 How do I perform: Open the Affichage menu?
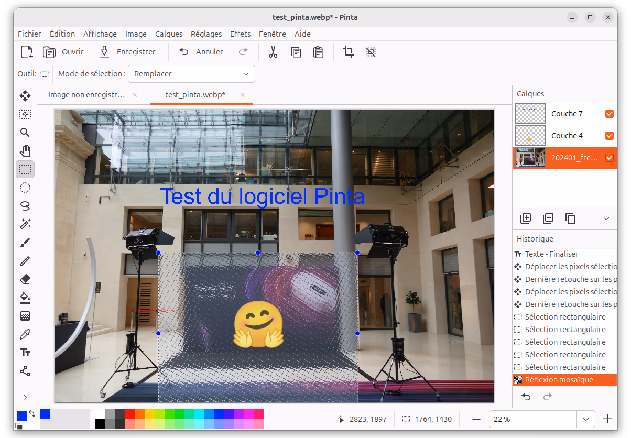[x=100, y=34]
